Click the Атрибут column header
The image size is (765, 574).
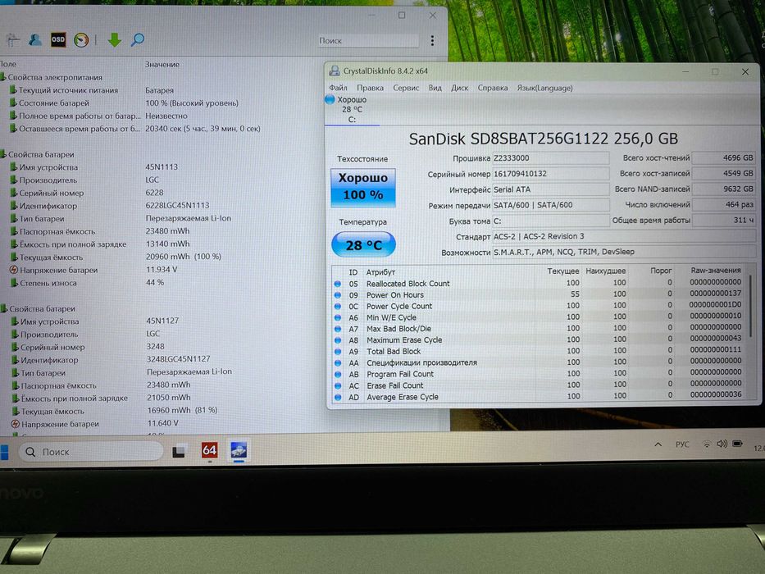pos(380,272)
